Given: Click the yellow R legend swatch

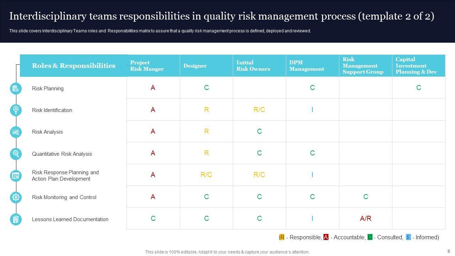Looking at the screenshot, I should [282, 237].
